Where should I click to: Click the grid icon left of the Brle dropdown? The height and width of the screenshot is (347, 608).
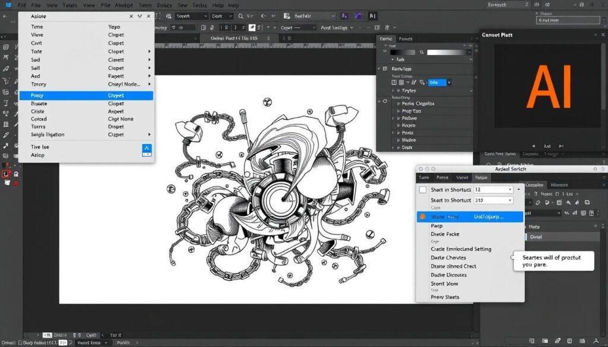click(x=394, y=82)
